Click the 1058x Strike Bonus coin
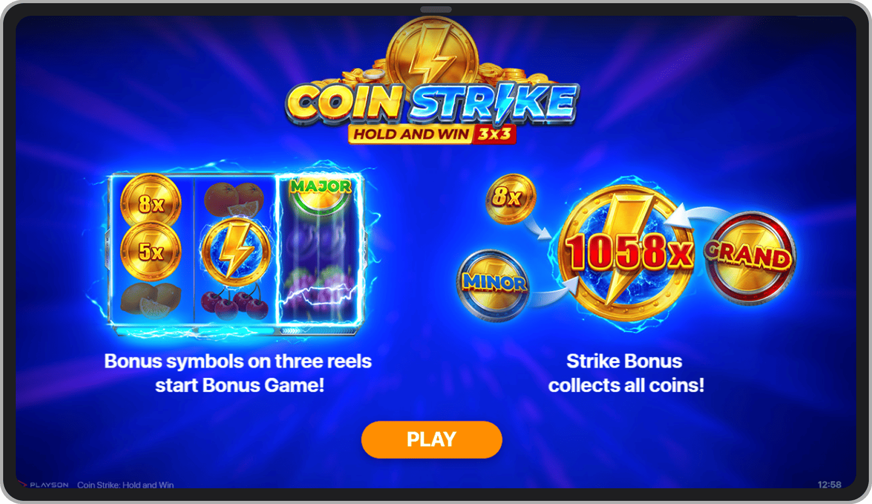872x504 pixels. pyautogui.click(x=629, y=252)
